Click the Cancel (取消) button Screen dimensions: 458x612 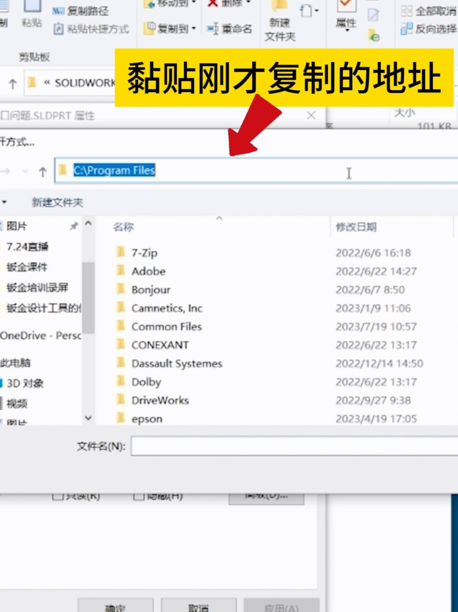[198, 606]
